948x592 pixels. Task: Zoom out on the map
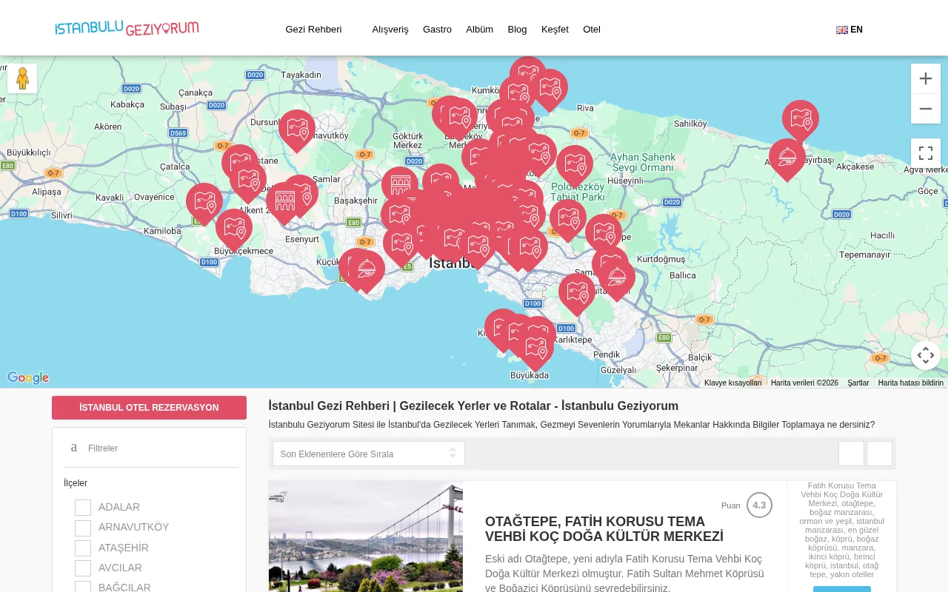click(926, 108)
